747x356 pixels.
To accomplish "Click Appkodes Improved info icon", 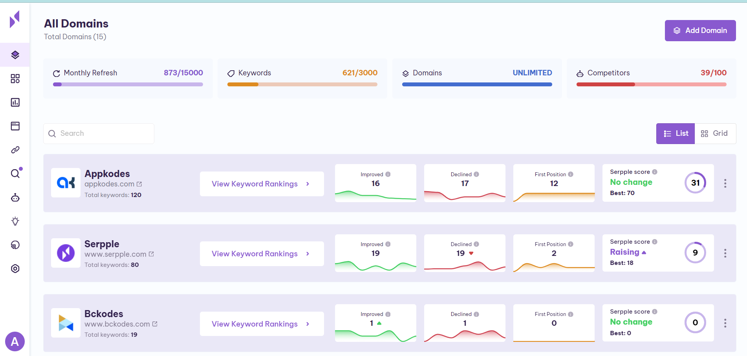I will pos(388,174).
